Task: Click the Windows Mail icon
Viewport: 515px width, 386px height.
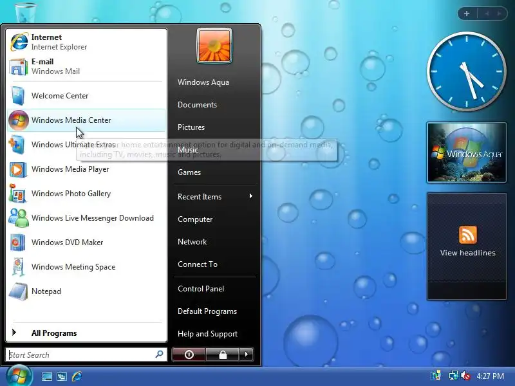Action: (x=19, y=67)
